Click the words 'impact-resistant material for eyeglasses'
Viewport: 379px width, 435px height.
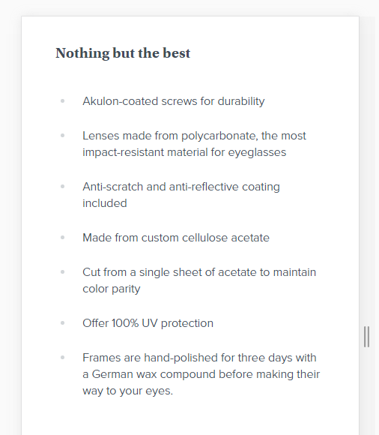pyautogui.click(x=184, y=152)
